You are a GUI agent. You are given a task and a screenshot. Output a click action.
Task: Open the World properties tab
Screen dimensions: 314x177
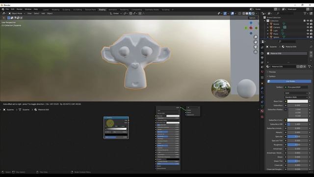(262, 72)
